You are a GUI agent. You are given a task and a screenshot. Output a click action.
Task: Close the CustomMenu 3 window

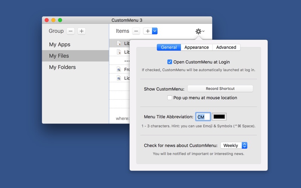click(x=47, y=20)
